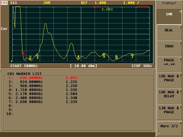183x137 pixels.
Task: Select marker list row 2.400 000GHz
Action: (x=43, y=98)
